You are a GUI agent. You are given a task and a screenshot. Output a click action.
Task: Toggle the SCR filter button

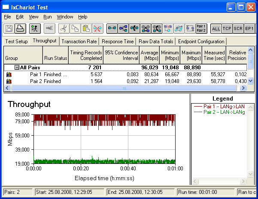(238, 29)
